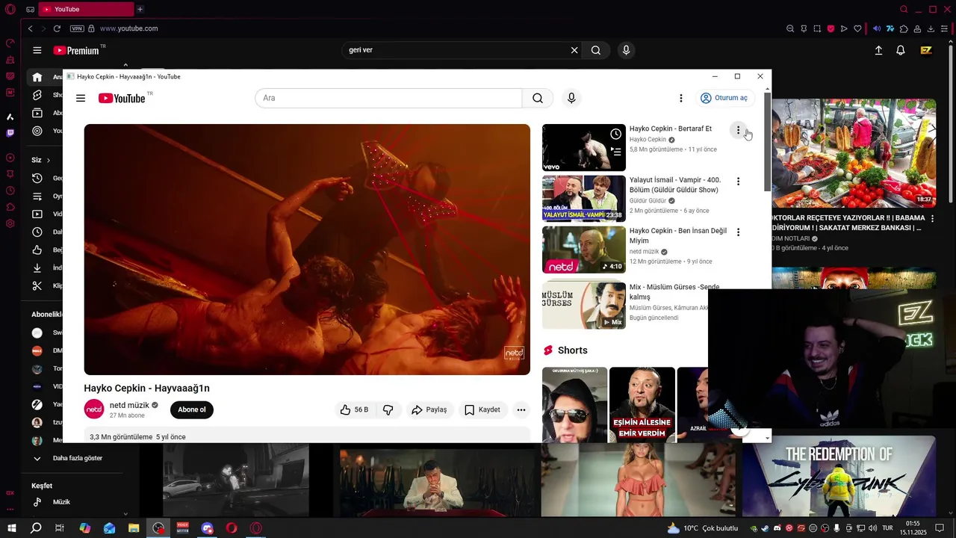Click microphone search in main YouTube page
This screenshot has height=538, width=956.
point(626,50)
